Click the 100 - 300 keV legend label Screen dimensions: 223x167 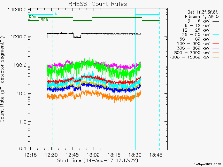193,43
